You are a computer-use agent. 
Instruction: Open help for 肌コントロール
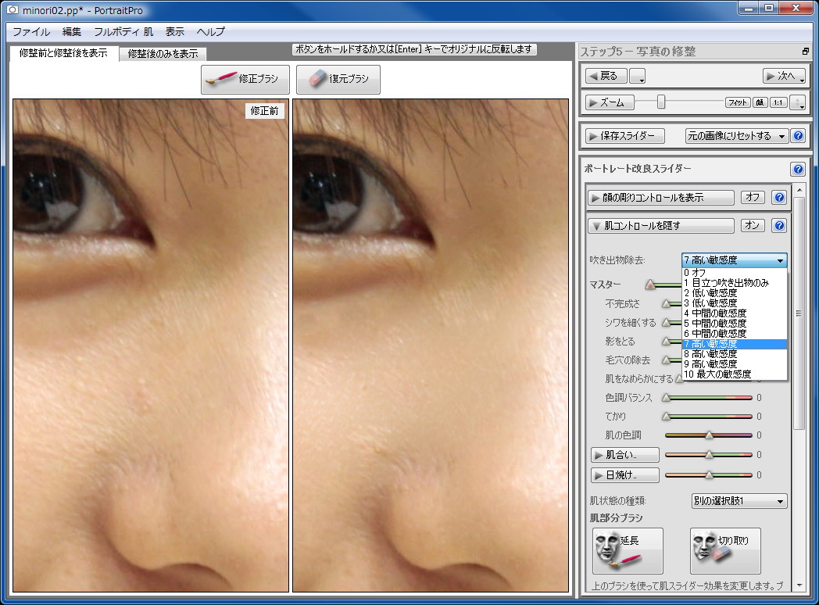[x=779, y=226]
